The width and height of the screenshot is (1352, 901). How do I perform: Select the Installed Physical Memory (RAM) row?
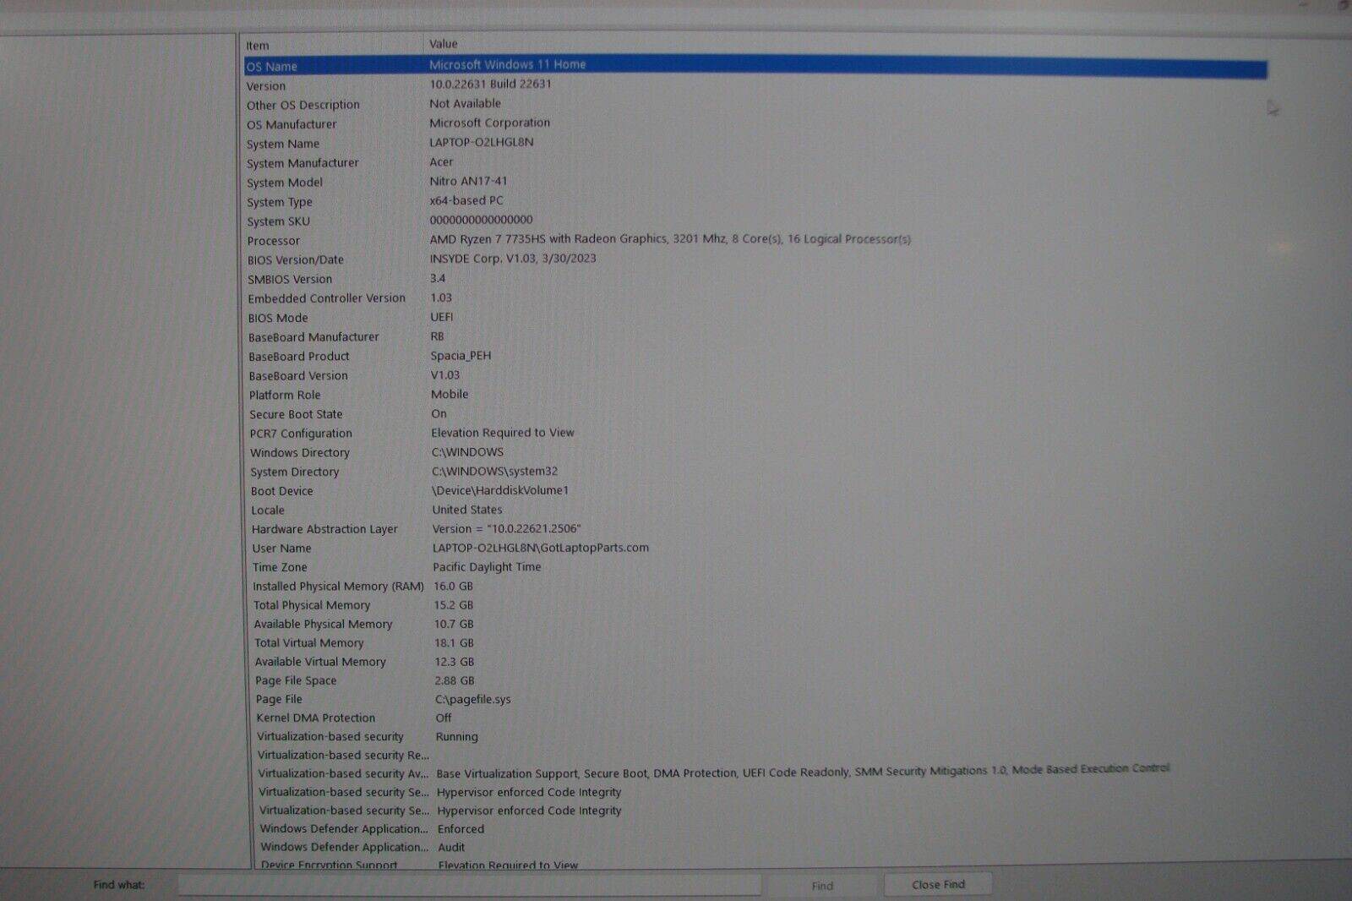tap(338, 587)
